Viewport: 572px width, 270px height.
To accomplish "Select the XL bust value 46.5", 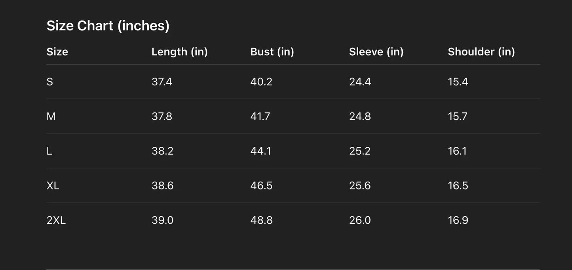I will coord(261,186).
